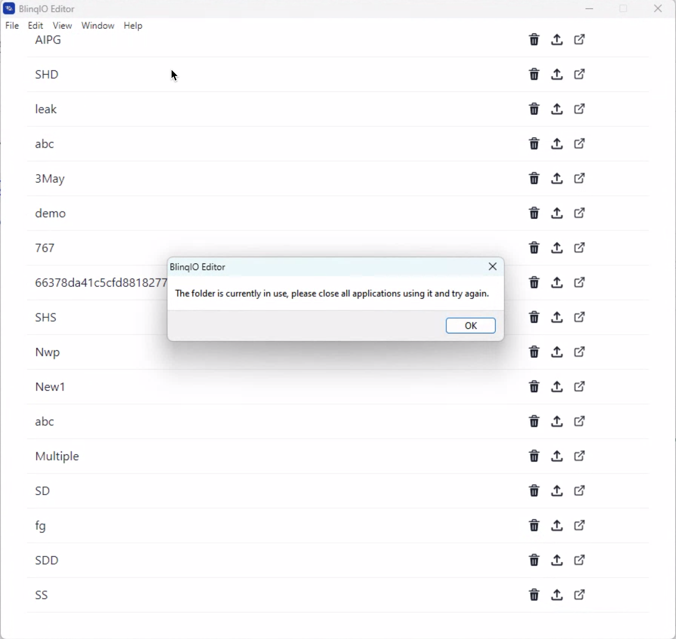
Task: Open fg with external link icon
Action: (x=580, y=525)
